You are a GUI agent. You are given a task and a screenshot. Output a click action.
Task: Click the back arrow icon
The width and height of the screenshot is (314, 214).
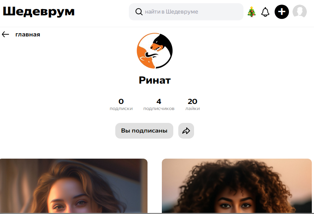tap(5, 34)
